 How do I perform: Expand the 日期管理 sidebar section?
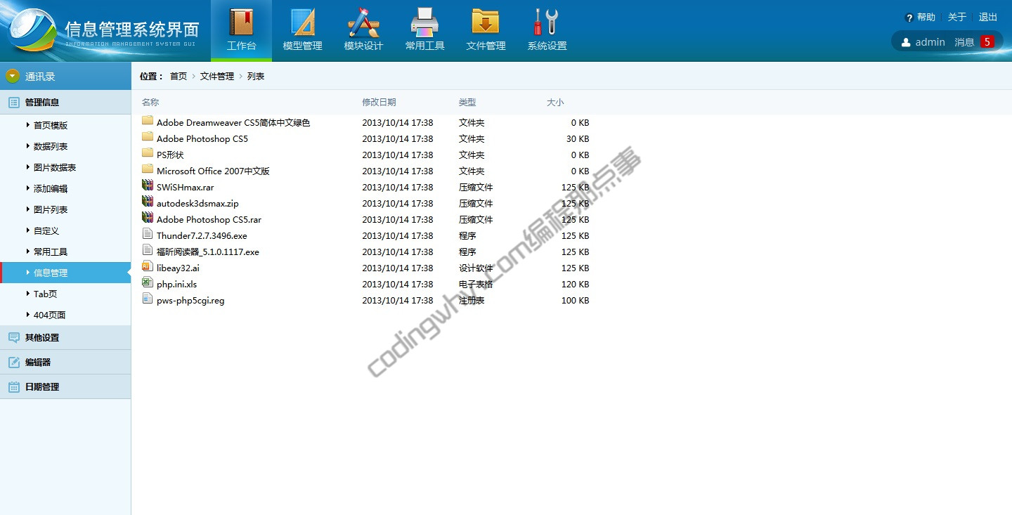[x=42, y=387]
